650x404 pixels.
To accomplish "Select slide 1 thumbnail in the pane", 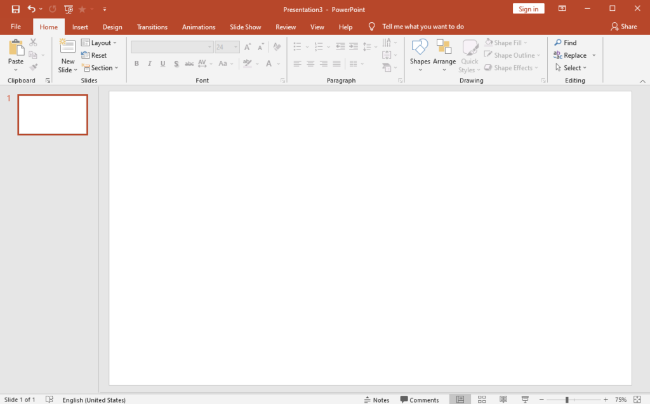I will pos(53,115).
